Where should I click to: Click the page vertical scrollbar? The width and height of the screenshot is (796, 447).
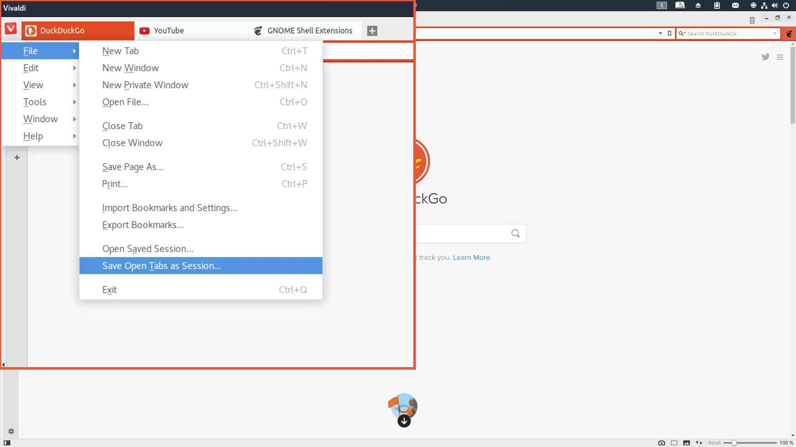point(793,85)
